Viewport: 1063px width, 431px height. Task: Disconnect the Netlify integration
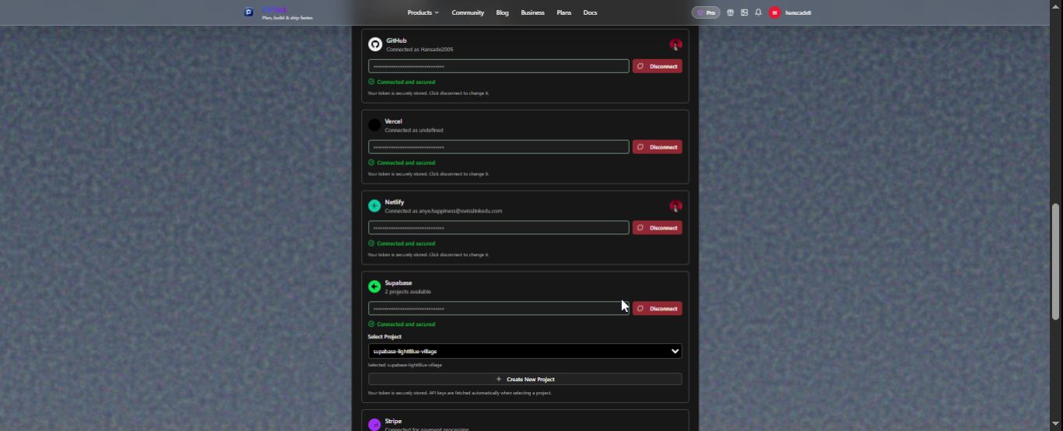pos(657,228)
